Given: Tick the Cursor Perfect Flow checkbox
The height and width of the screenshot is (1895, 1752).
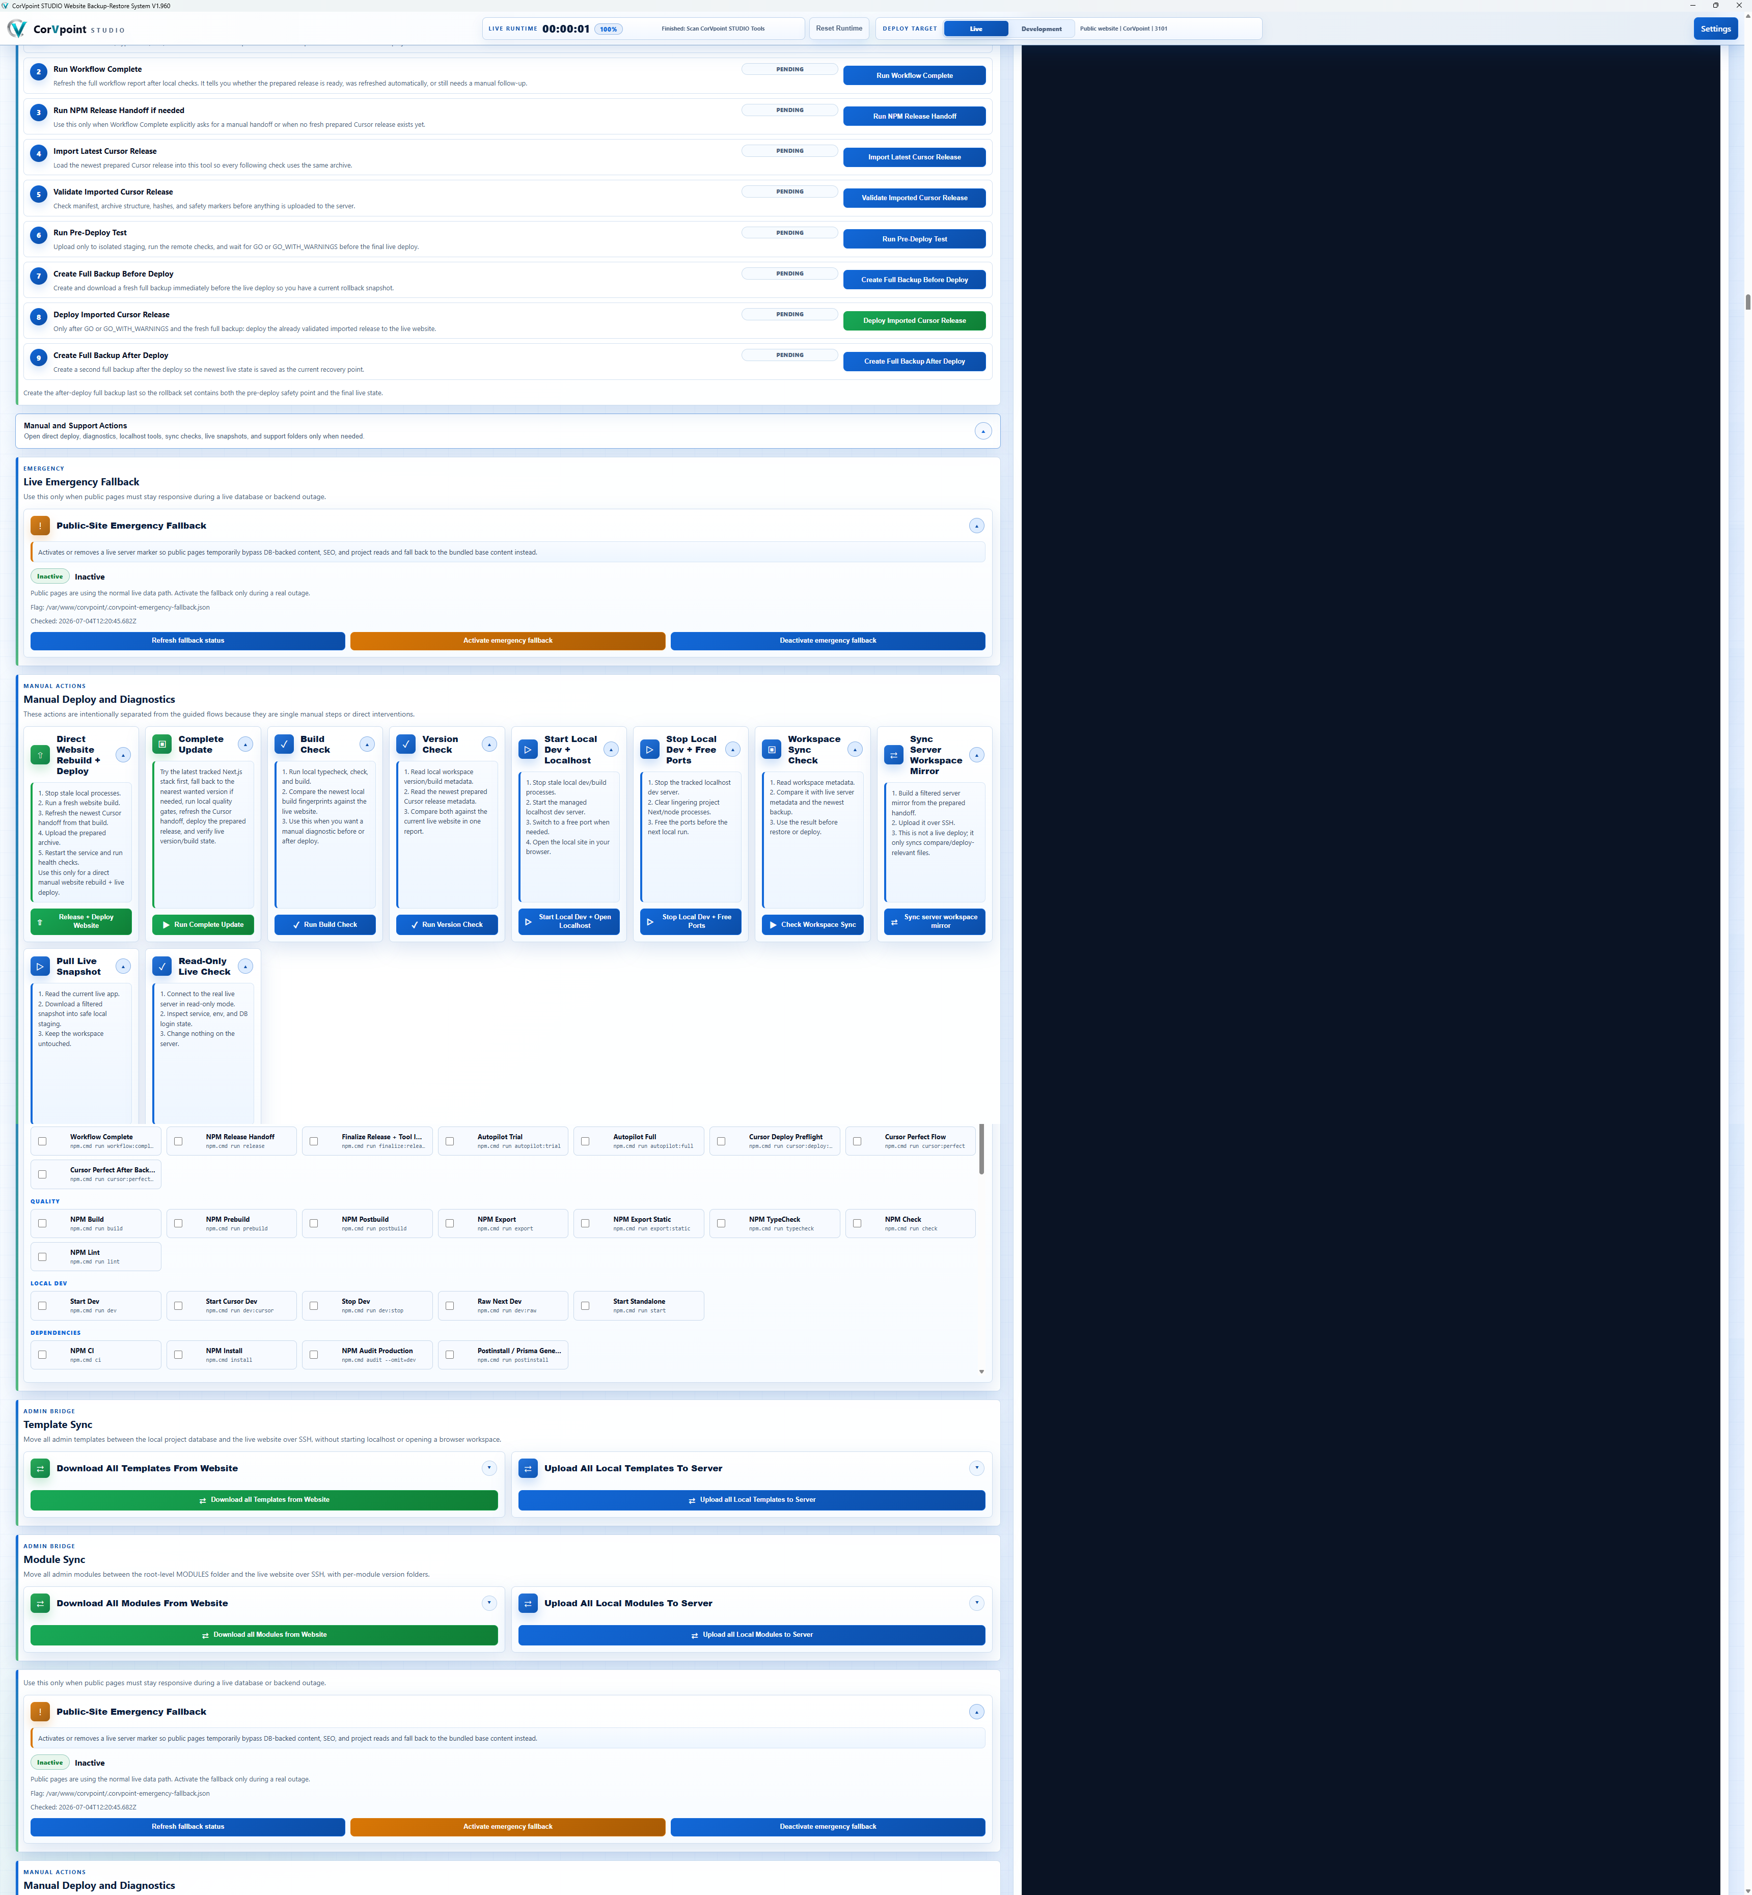Looking at the screenshot, I should pyautogui.click(x=857, y=1141).
